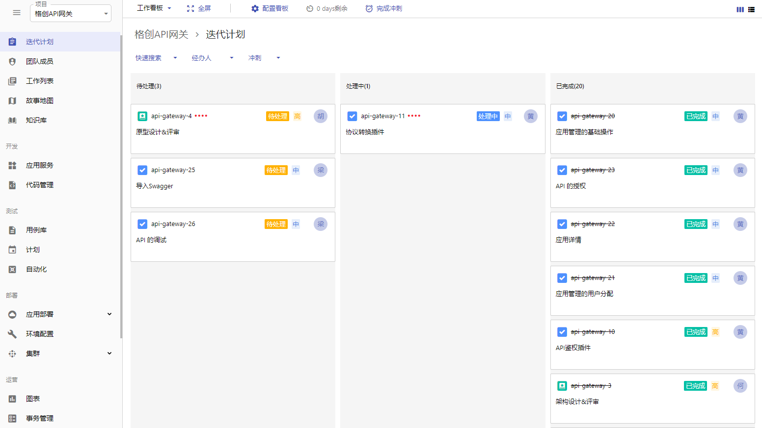This screenshot has width=762, height=428.
Task: Click the fullscreen 全屏 icon
Action: tap(190, 8)
